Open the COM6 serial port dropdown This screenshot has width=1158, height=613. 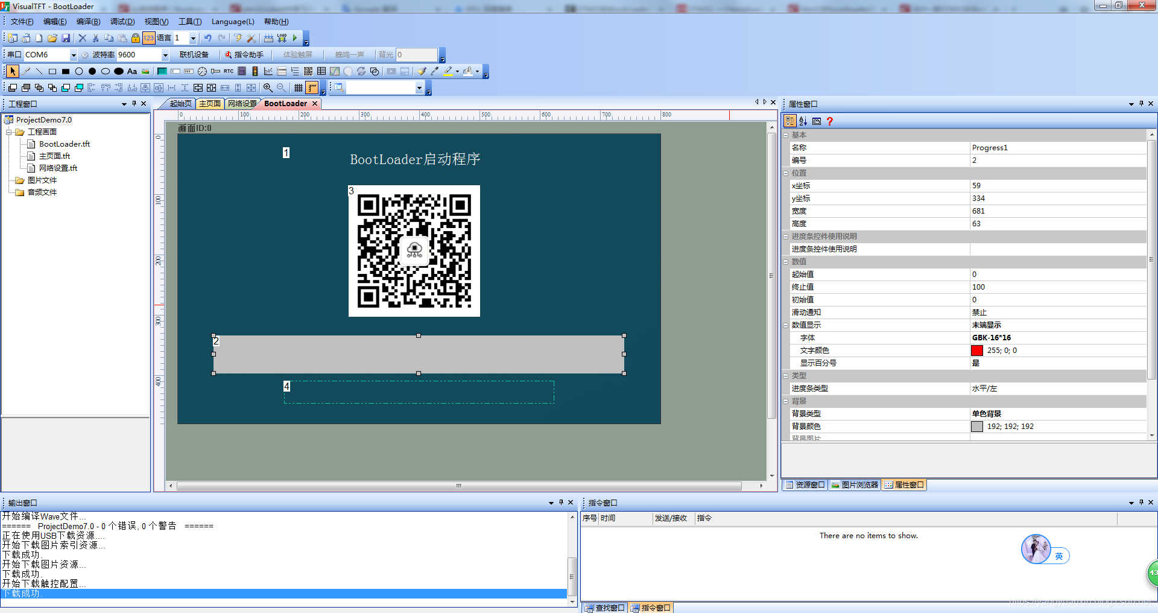pos(74,55)
